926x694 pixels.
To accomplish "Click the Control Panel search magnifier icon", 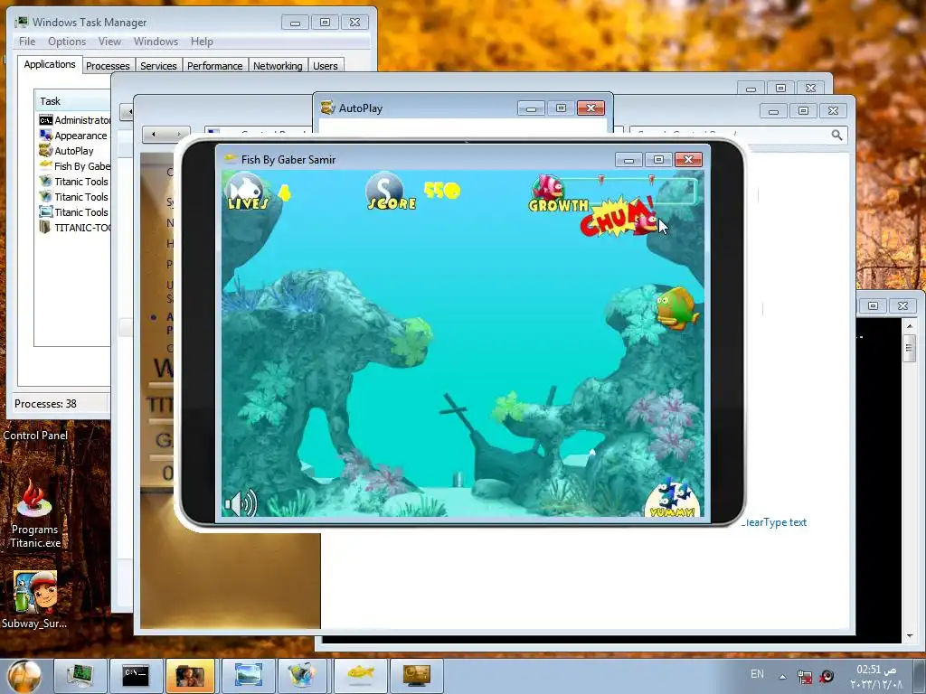I will (x=836, y=136).
